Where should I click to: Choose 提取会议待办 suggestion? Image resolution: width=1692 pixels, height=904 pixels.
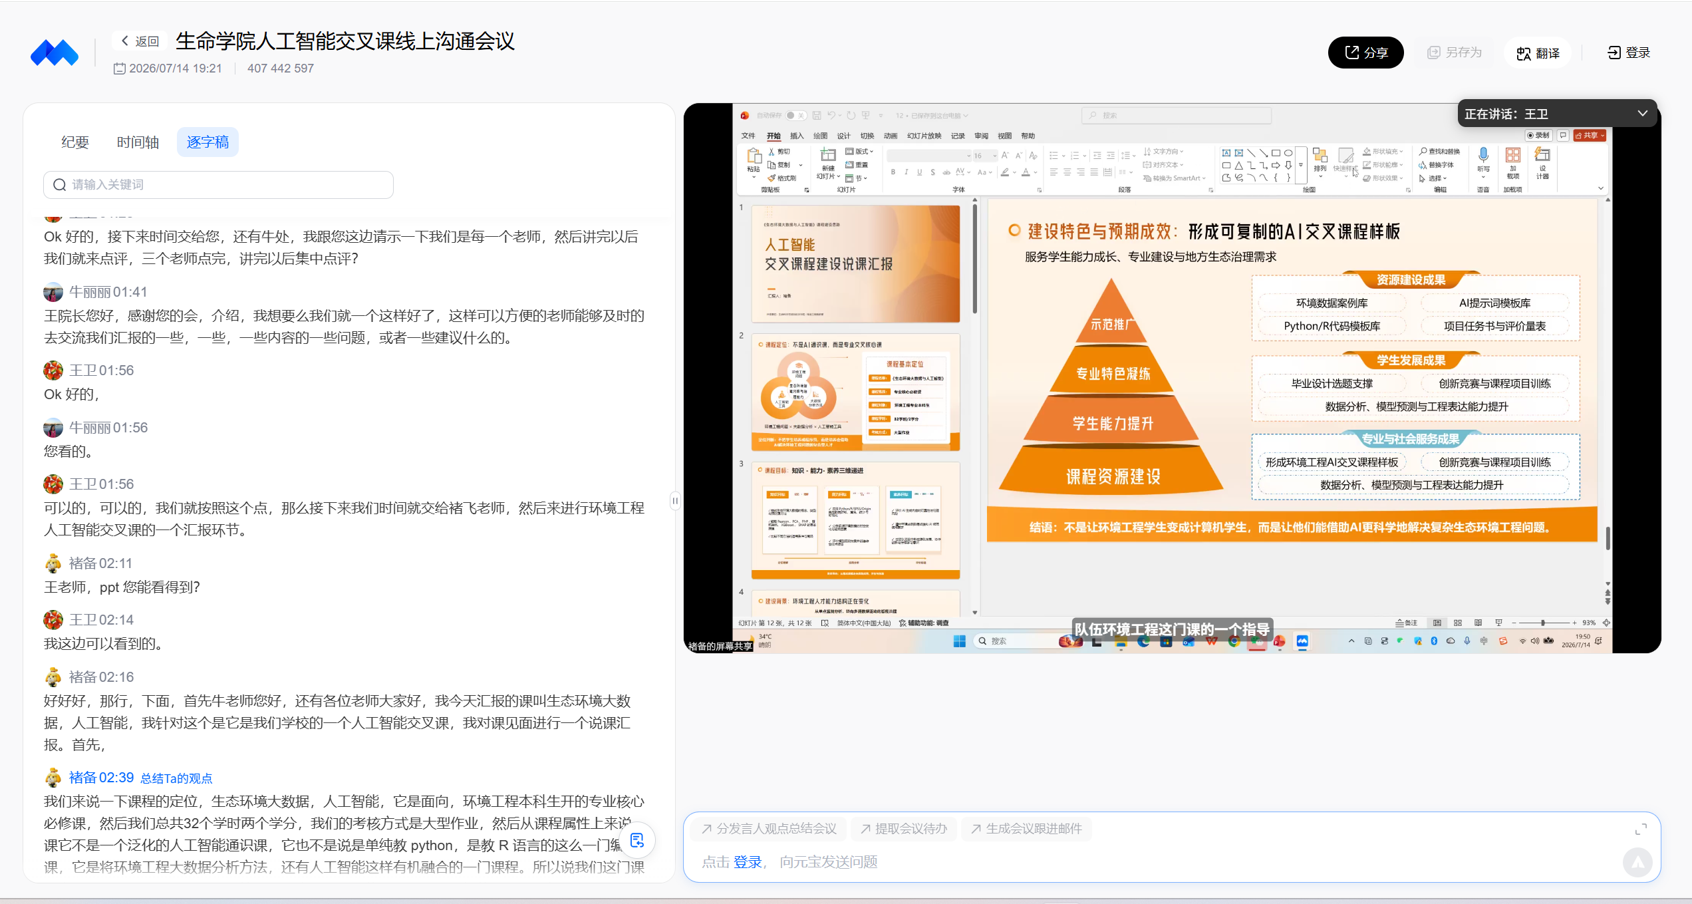click(x=904, y=829)
